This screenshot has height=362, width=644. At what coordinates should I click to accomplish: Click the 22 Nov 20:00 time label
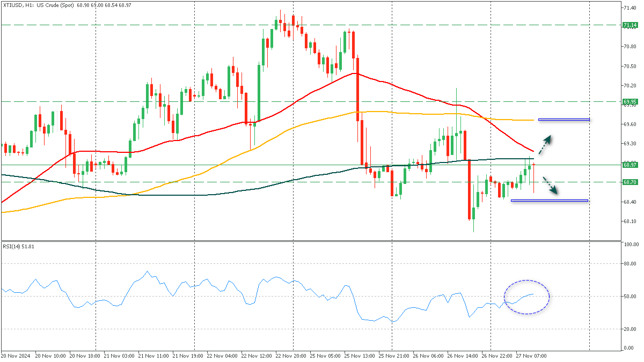(x=291, y=356)
